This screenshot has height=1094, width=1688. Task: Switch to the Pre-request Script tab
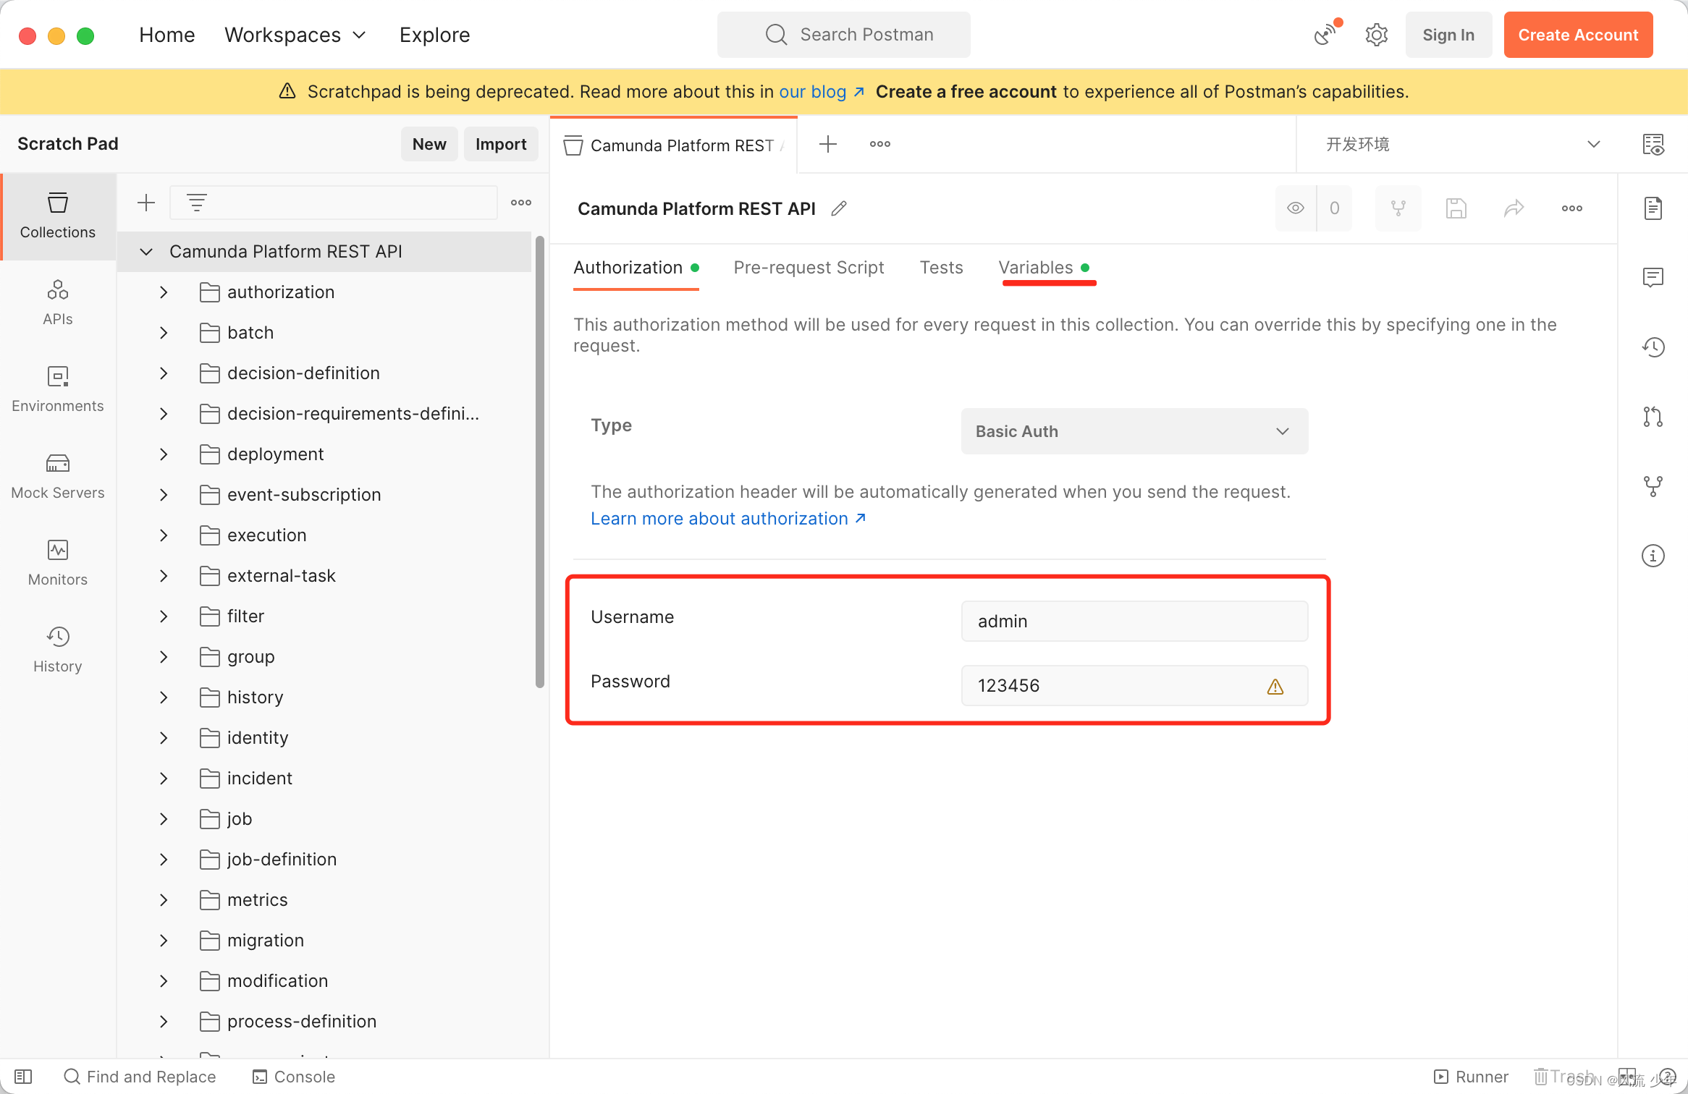coord(809,268)
